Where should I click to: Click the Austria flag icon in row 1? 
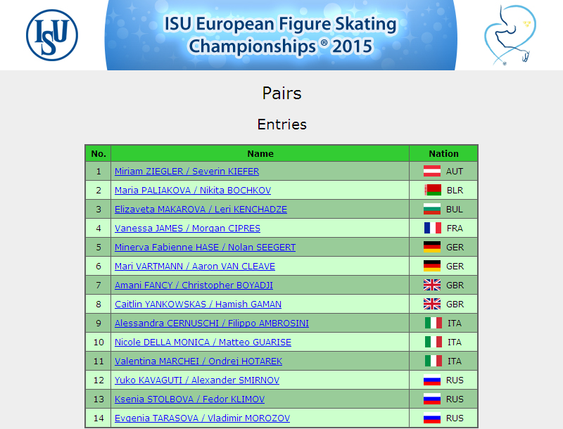pyautogui.click(x=432, y=171)
